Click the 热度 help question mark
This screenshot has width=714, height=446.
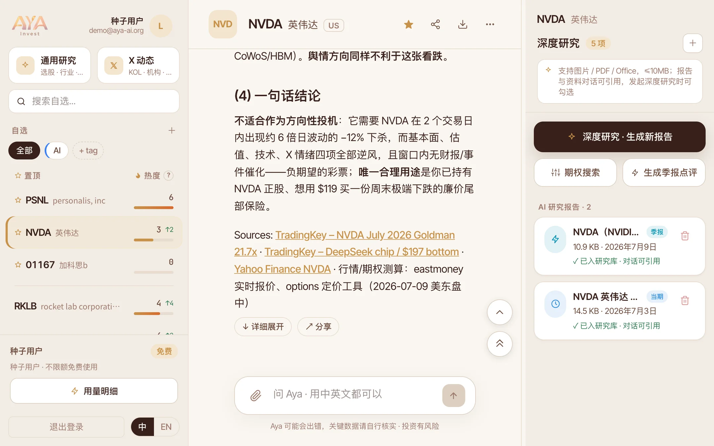pos(169,175)
